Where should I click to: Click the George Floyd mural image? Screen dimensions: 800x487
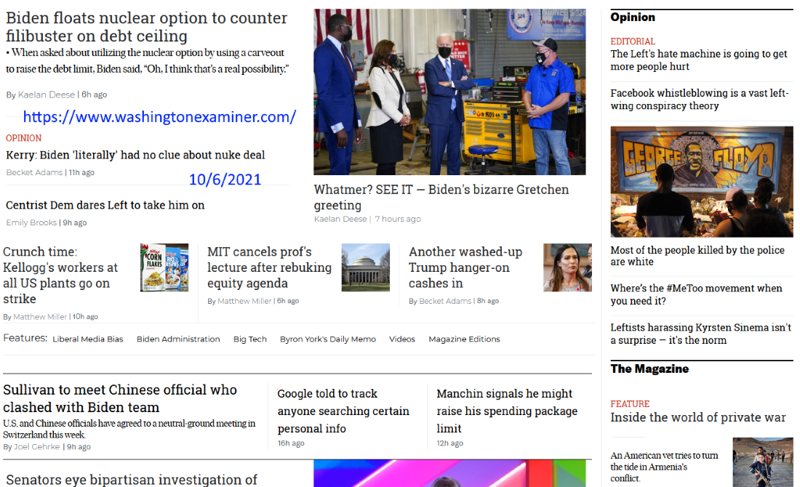pyautogui.click(x=702, y=182)
